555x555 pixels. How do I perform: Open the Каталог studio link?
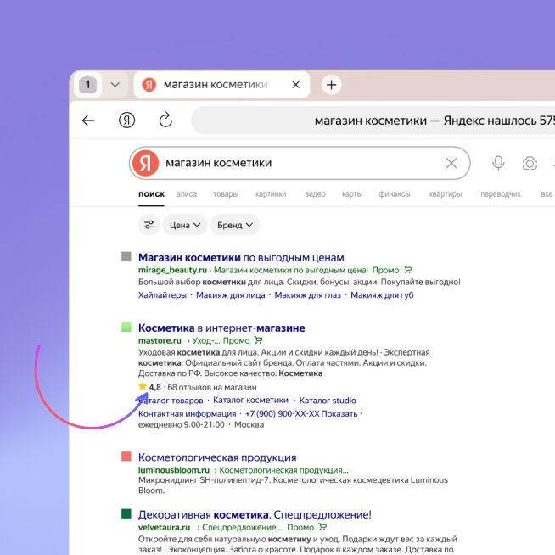(x=328, y=401)
